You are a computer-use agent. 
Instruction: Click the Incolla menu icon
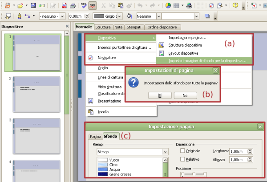(x=91, y=112)
